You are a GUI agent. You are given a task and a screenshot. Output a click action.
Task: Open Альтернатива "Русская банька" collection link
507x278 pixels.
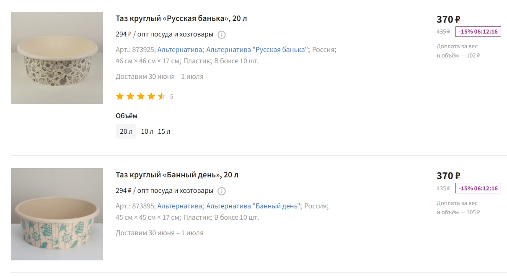coord(257,49)
